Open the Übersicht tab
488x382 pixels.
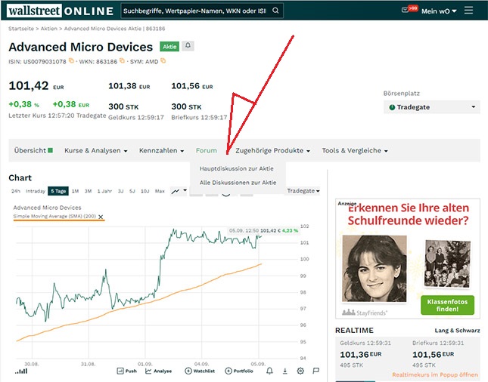tap(33, 151)
